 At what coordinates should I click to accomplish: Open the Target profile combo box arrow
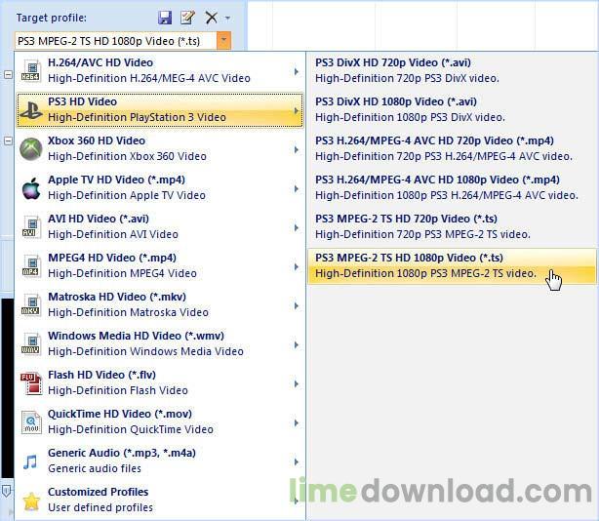point(223,40)
